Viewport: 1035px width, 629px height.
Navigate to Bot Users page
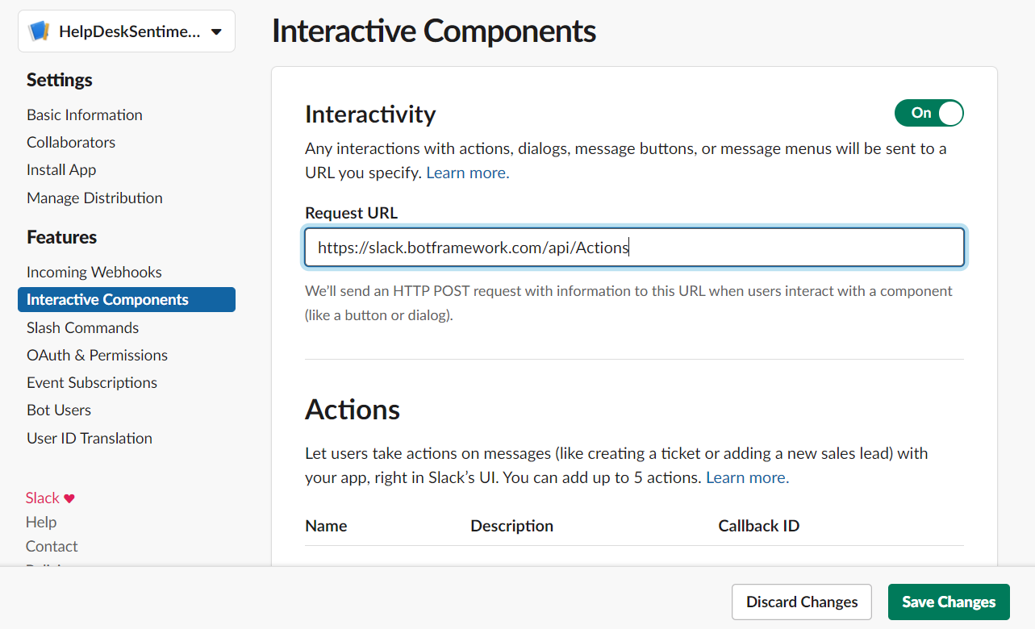[x=59, y=410]
